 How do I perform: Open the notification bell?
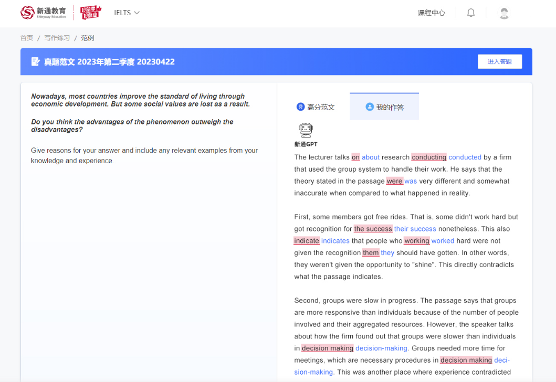coord(470,13)
